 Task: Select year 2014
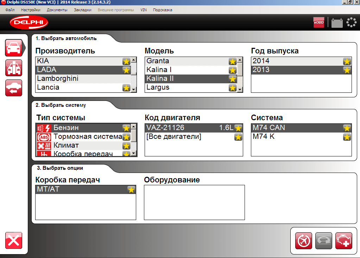301,61
